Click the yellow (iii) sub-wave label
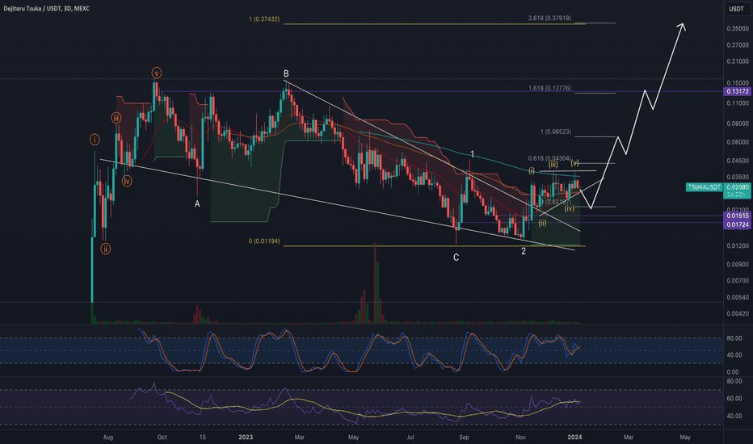The height and width of the screenshot is (444, 753). point(553,165)
